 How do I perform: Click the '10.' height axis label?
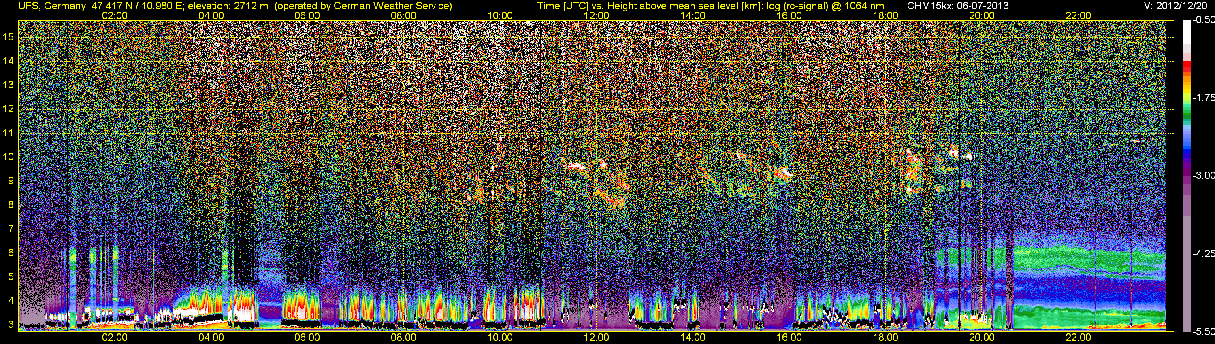click(x=9, y=157)
